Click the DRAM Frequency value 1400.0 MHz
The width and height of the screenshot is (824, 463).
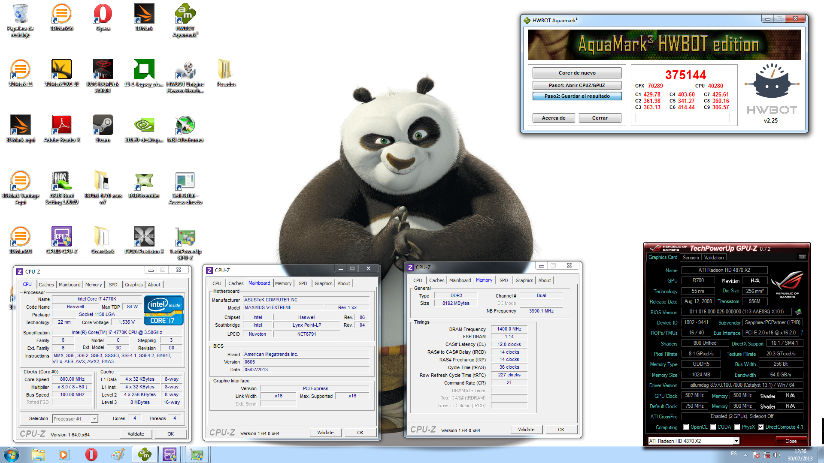(509, 329)
